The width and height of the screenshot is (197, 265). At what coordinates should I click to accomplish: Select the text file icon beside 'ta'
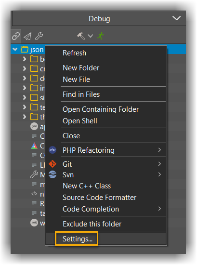tap(34, 213)
